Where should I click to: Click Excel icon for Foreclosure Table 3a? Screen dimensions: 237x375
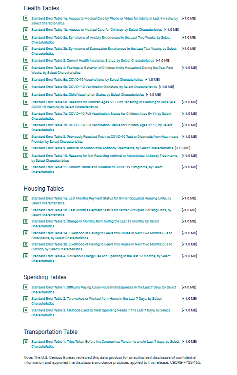click(x=26, y=233)
